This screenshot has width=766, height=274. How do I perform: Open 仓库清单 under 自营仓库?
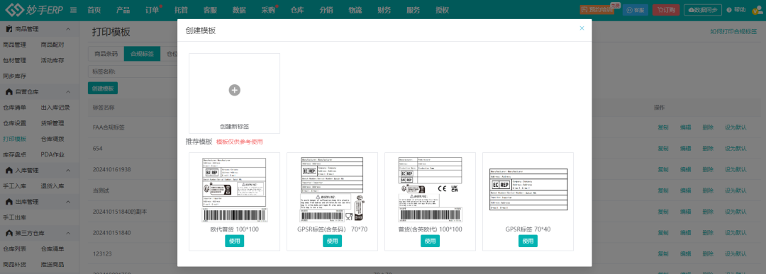tap(14, 107)
